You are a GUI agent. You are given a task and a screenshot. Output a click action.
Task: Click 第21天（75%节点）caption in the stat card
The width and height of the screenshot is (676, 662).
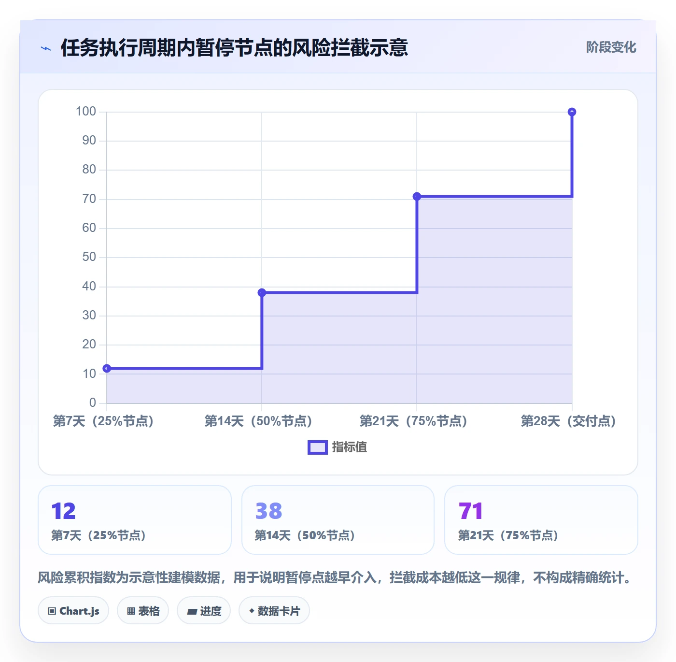508,535
